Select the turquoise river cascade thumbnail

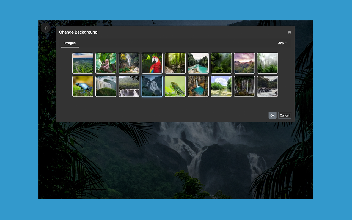coord(198,63)
